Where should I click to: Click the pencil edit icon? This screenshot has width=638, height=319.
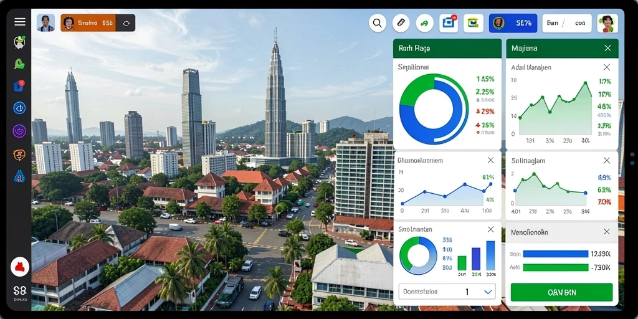pos(401,23)
